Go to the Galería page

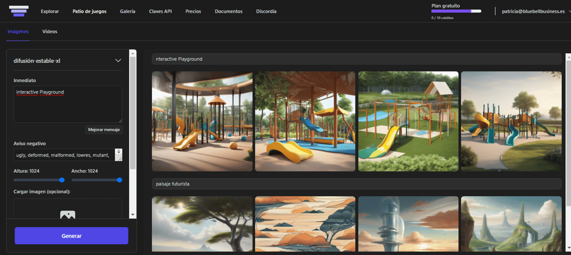coord(127,11)
